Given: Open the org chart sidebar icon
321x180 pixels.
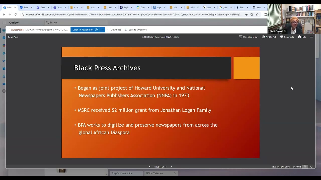Looking at the screenshot, I should click(x=4, y=76).
